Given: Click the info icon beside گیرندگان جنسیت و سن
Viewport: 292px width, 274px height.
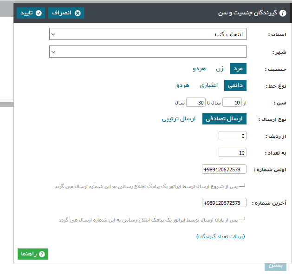Looking at the screenshot, I should pos(283,13).
